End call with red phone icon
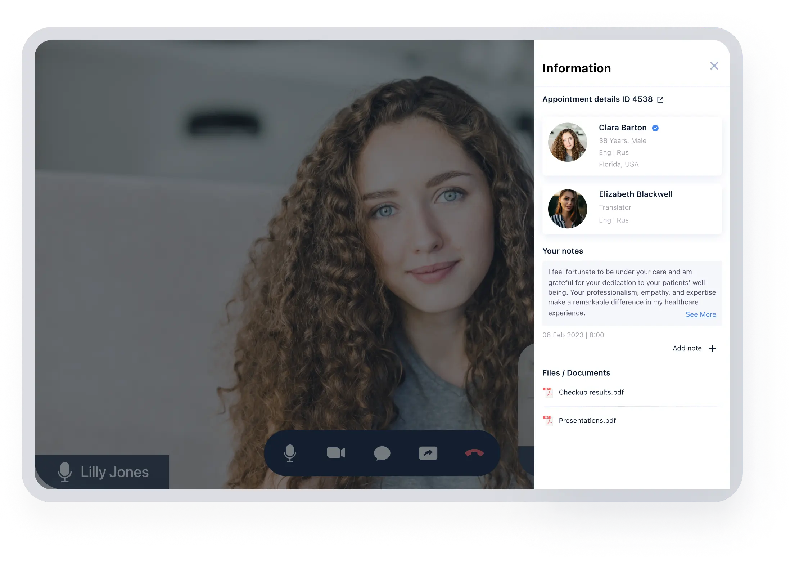This screenshot has height=568, width=799. pyautogui.click(x=474, y=453)
